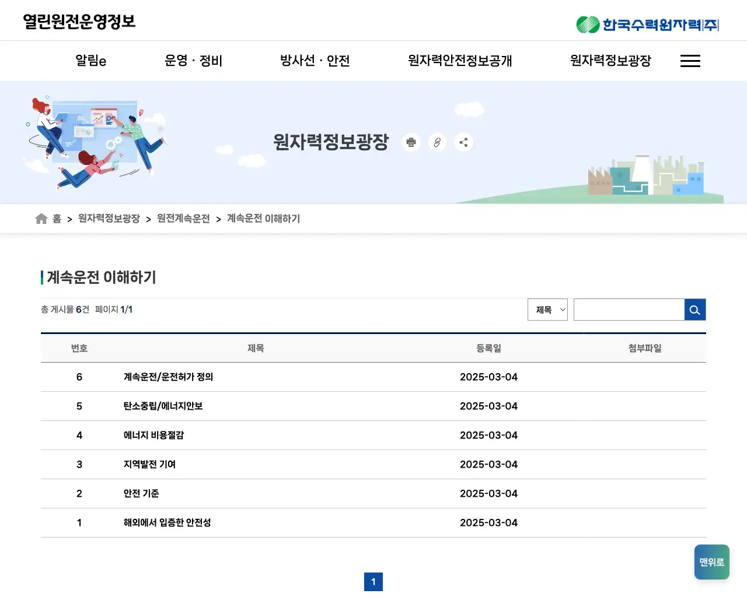747x597 pixels.
Task: Click date cell of row 6
Action: [488, 377]
